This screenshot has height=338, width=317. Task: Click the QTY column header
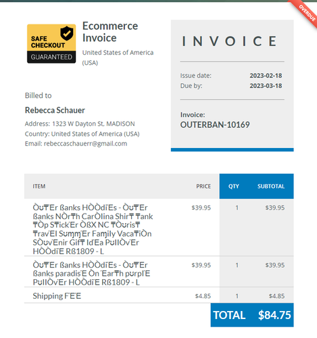[234, 187]
